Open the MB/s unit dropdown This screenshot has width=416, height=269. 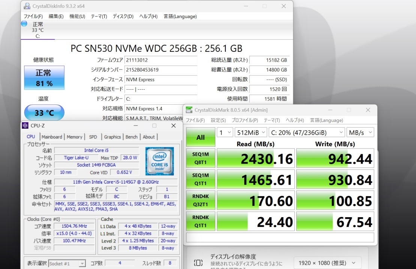click(360, 132)
